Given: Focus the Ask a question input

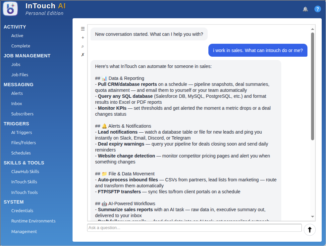Looking at the screenshot, I should point(194,228).
